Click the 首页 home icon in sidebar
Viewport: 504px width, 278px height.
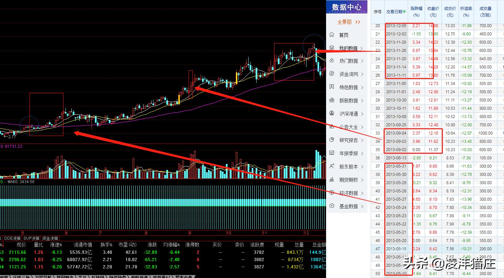332,35
